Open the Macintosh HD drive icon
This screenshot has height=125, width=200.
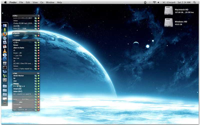click(168, 10)
